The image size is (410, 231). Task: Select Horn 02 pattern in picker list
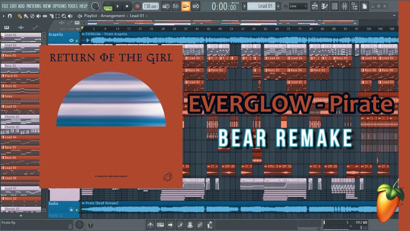pyautogui.click(x=21, y=201)
